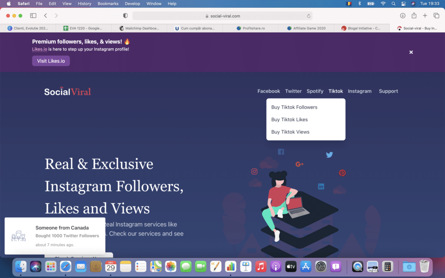The width and height of the screenshot is (445, 278).
Task: Open the Bookmarks menu
Action: (108, 3)
